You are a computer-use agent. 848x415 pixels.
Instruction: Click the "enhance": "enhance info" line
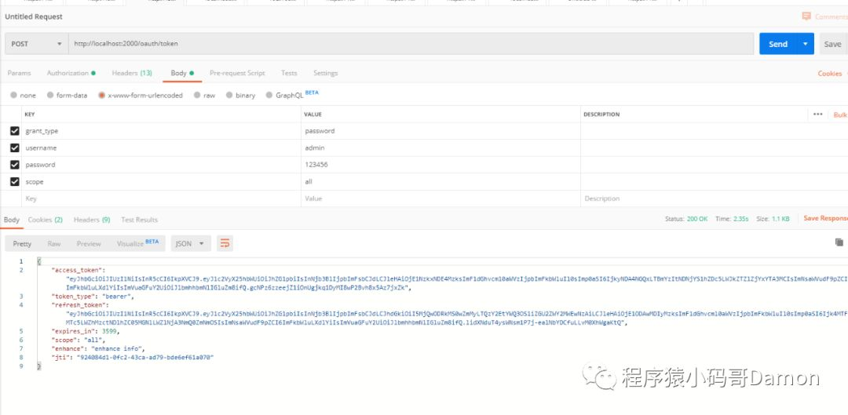pos(98,348)
